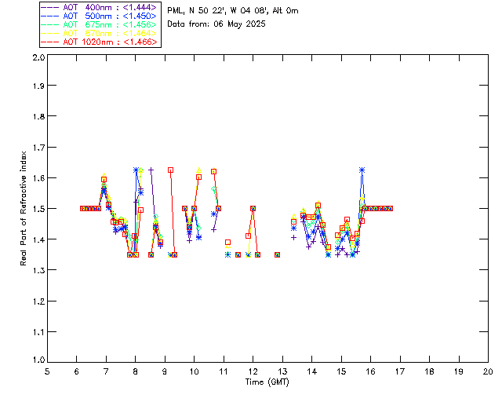
Task: Click the 1.3 y-axis tick label
Action: click(x=38, y=270)
